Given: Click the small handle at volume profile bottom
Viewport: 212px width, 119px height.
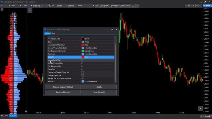Looking at the screenshot, I should coord(26,111).
